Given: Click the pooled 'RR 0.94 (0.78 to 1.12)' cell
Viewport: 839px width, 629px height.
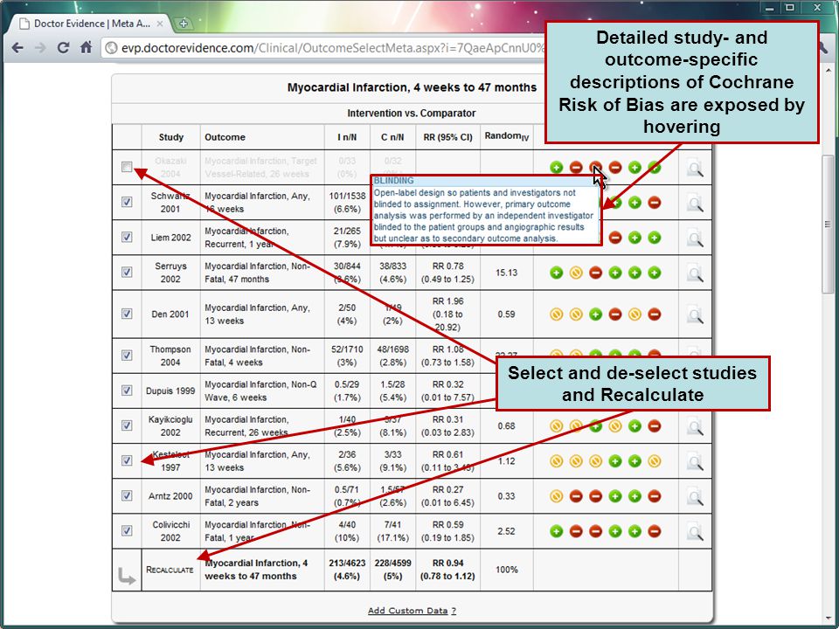Looking at the screenshot, I should click(x=447, y=570).
